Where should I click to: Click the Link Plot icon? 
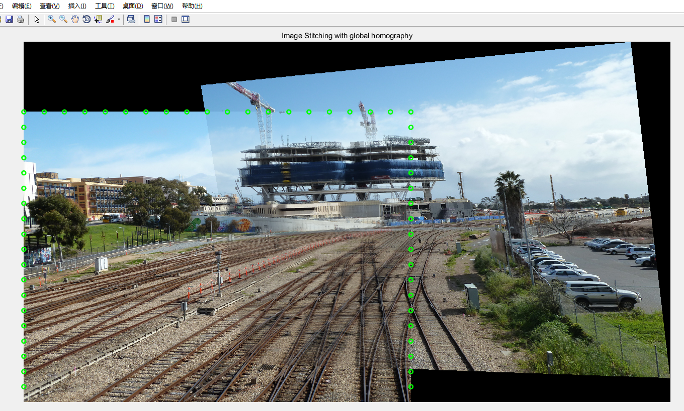tap(132, 19)
